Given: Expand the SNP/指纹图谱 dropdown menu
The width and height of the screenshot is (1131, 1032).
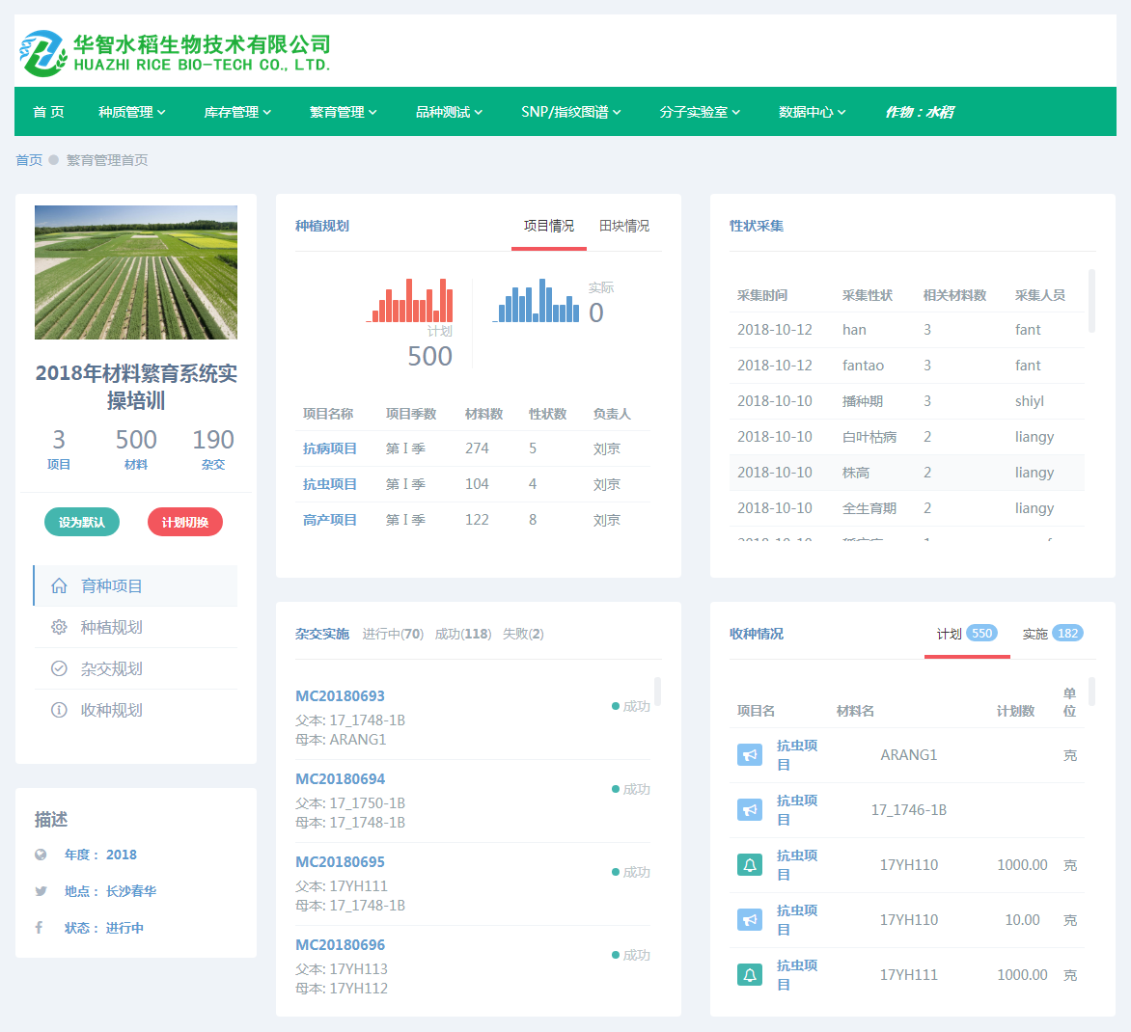Looking at the screenshot, I should coord(570,112).
